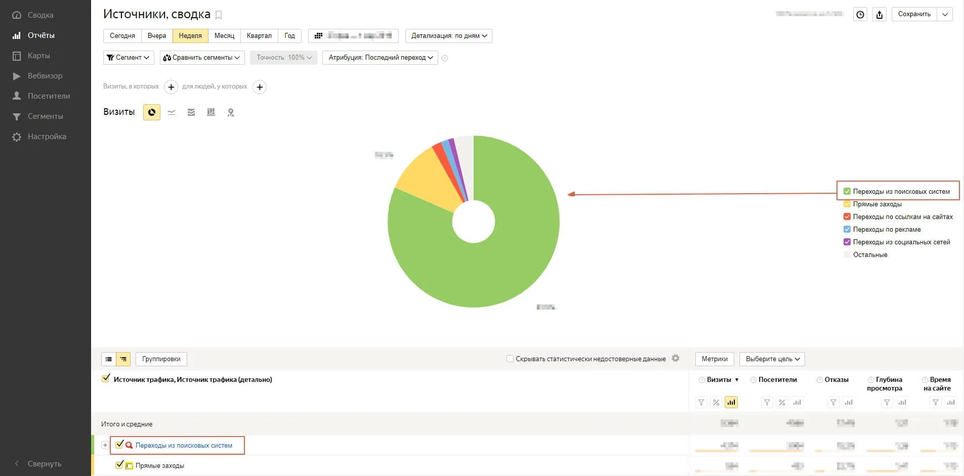This screenshot has height=476, width=964.
Task: Select the stacked area chart view icon
Action: tap(191, 112)
